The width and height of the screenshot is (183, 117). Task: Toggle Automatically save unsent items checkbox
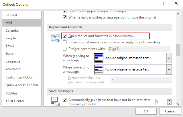pyautogui.click(x=64, y=100)
